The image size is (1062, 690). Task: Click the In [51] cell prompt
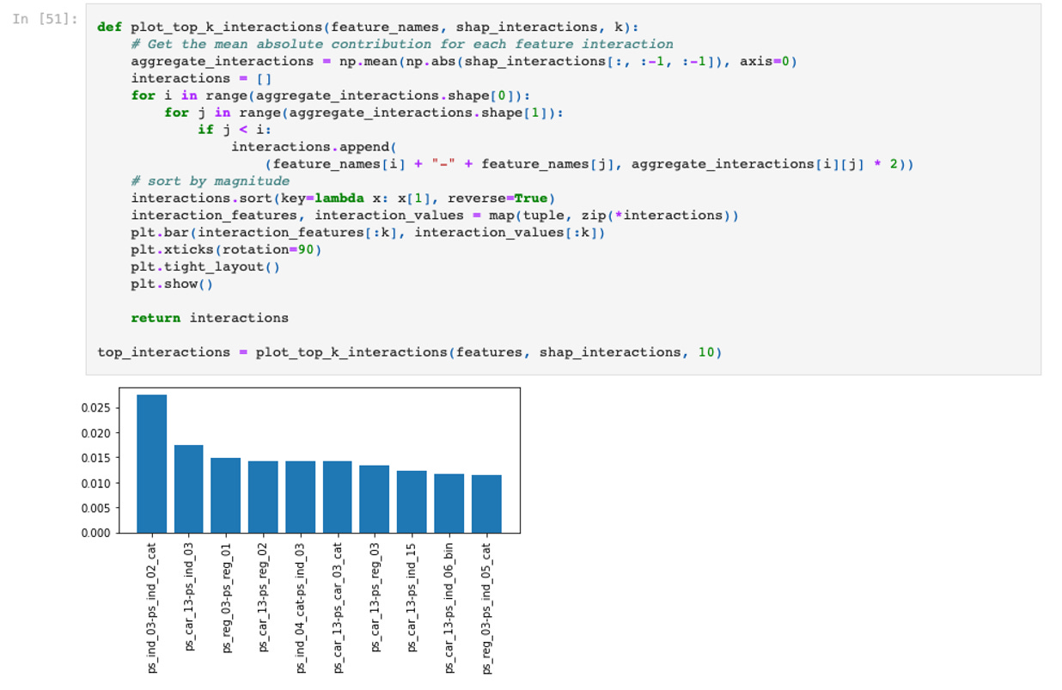click(x=46, y=19)
